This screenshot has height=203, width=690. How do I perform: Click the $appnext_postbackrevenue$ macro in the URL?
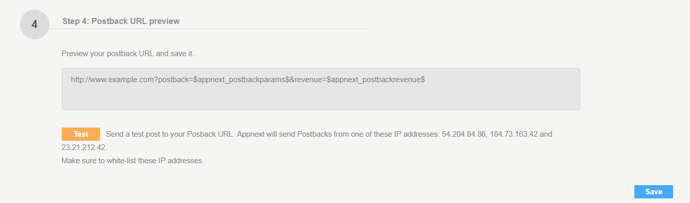click(x=376, y=80)
